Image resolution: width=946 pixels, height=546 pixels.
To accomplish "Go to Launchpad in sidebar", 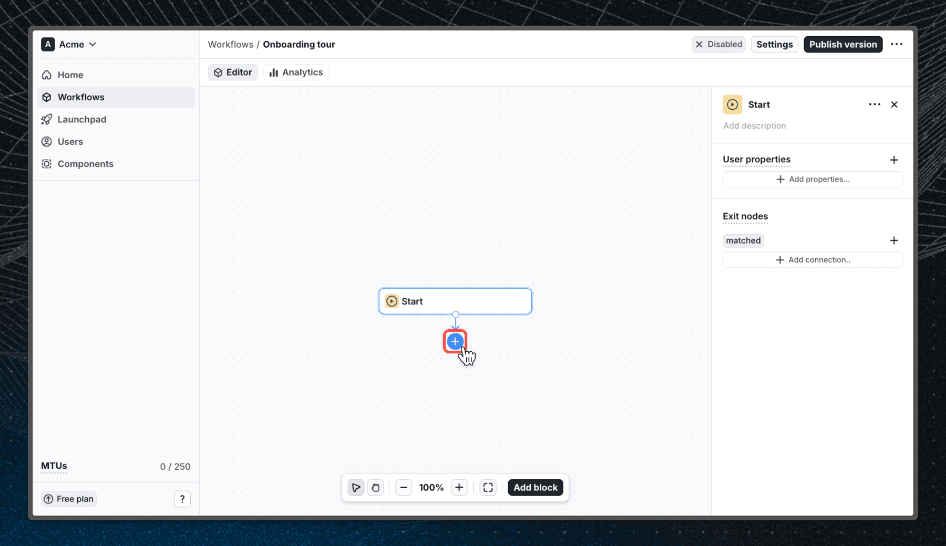I will click(x=81, y=120).
